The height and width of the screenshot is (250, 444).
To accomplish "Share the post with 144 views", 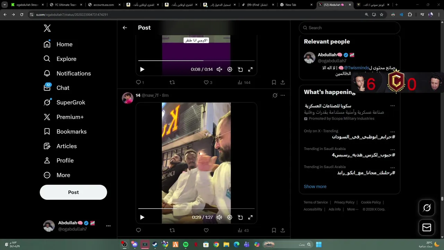I will click(283, 82).
